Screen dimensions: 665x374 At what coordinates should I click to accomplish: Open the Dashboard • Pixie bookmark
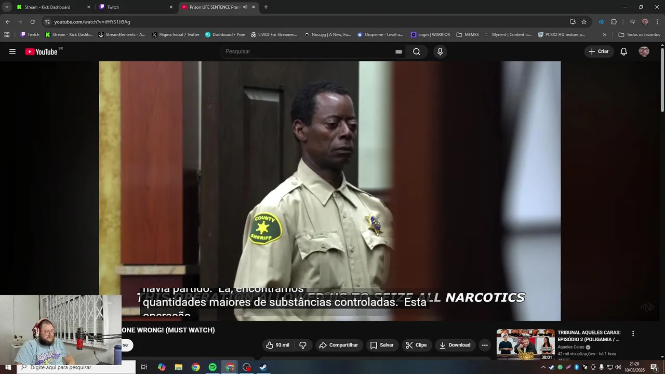click(225, 35)
